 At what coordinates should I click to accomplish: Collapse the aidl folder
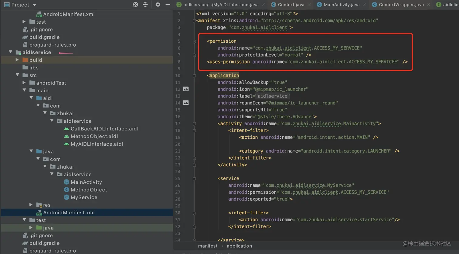[x=31, y=98]
